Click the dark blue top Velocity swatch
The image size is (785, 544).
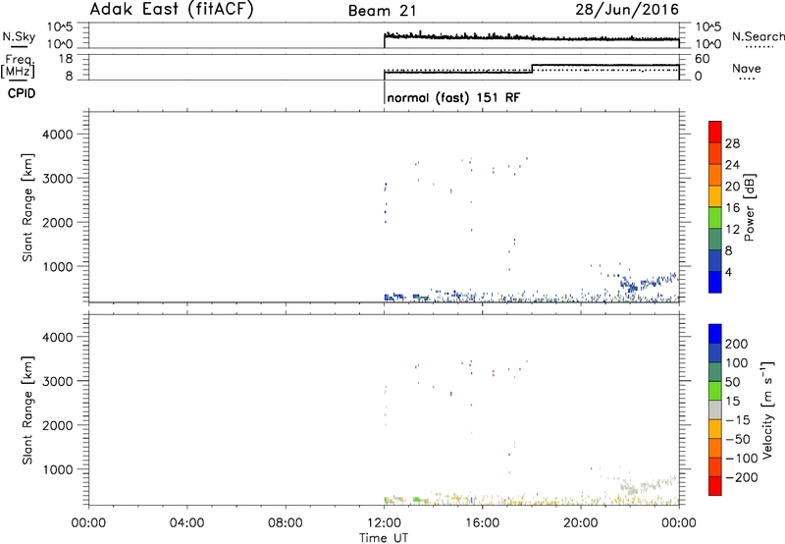pyautogui.click(x=715, y=333)
